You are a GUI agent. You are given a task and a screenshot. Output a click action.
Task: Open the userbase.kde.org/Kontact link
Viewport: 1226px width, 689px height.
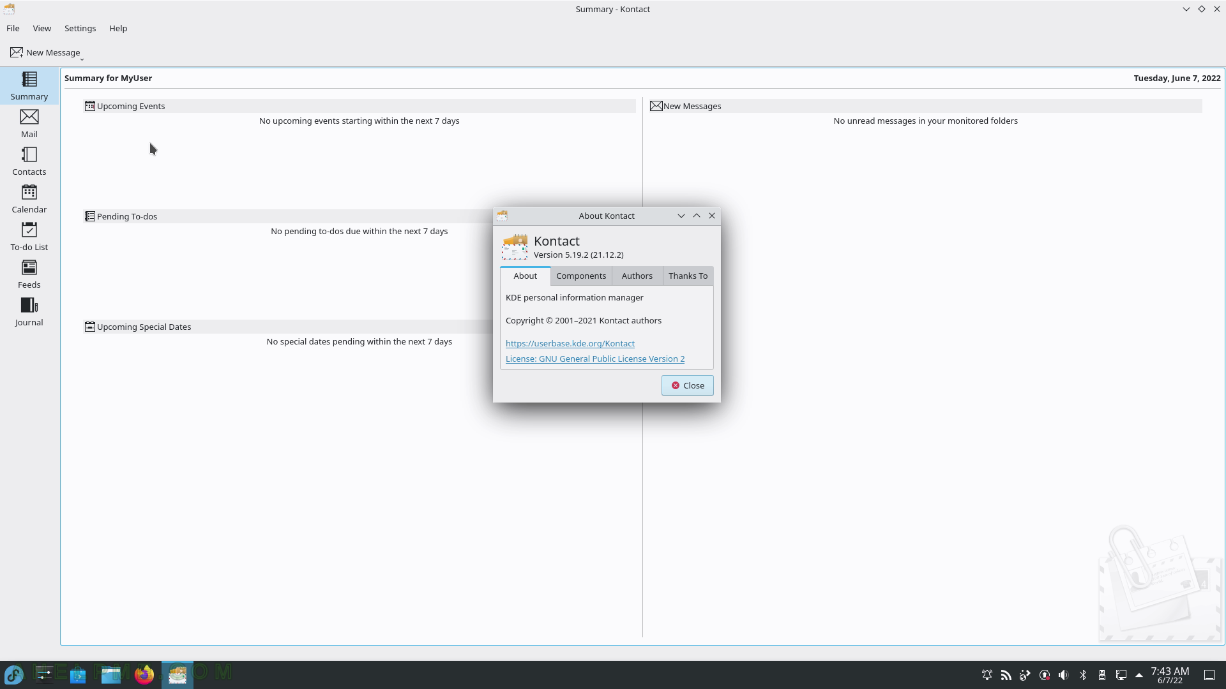coord(570,343)
